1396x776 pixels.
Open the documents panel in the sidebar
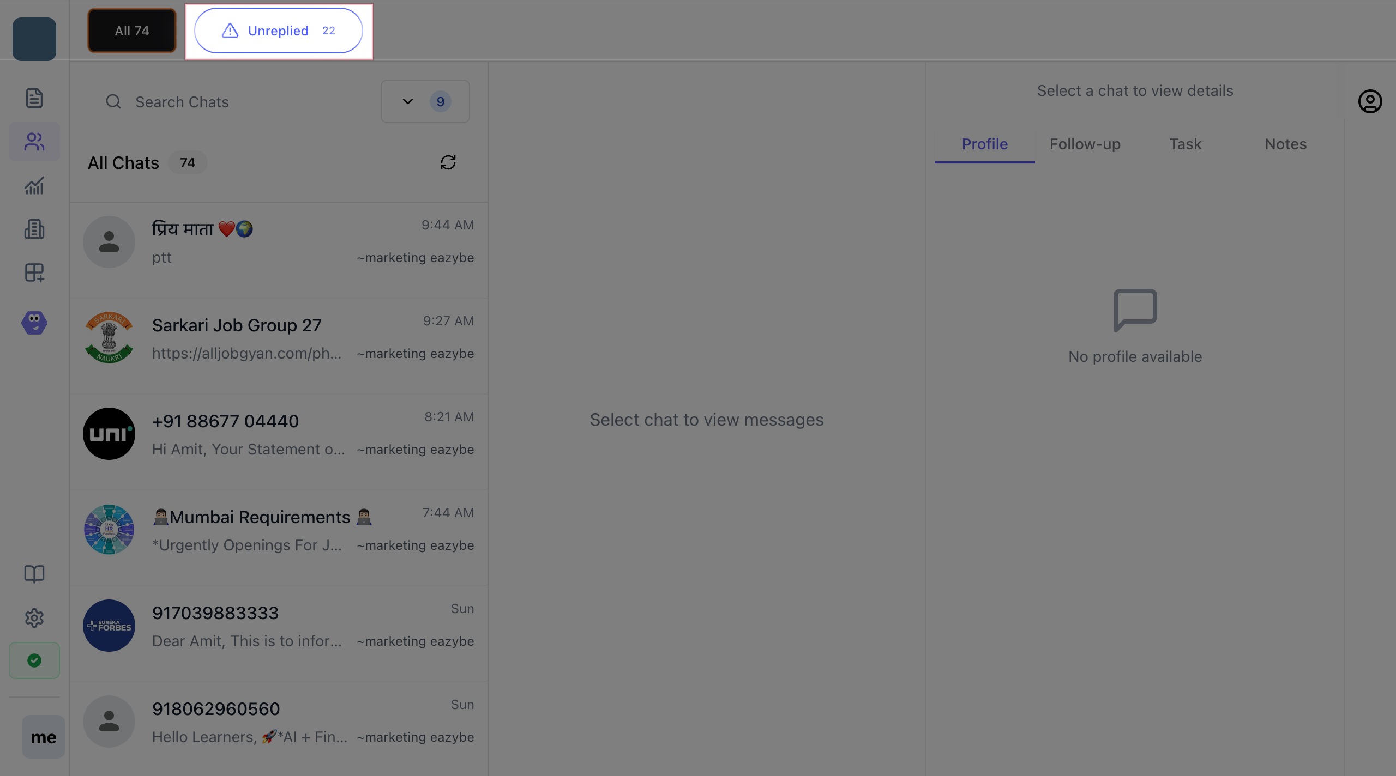(34, 98)
